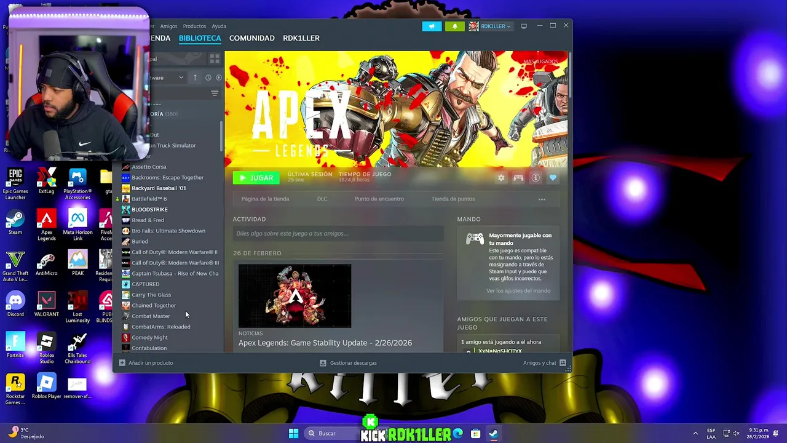Open controller layout icon beside gear
Viewport: 787px width, 443px height.
click(x=518, y=178)
